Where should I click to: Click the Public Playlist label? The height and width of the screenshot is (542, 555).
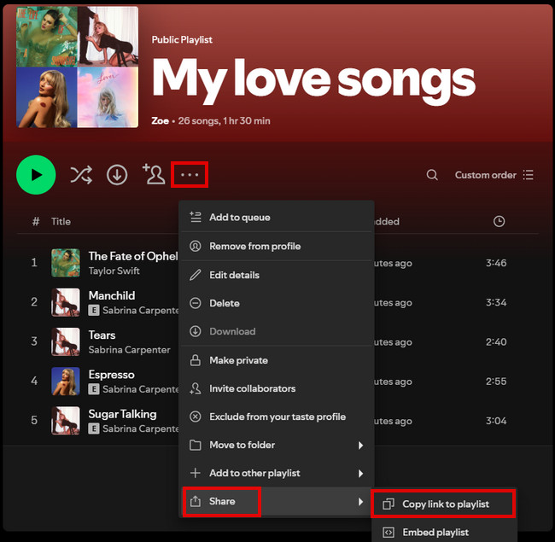(x=182, y=39)
